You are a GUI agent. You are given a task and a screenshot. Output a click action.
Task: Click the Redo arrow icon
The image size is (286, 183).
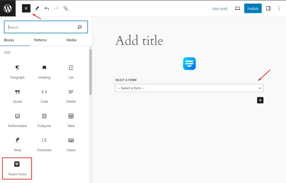click(56, 8)
